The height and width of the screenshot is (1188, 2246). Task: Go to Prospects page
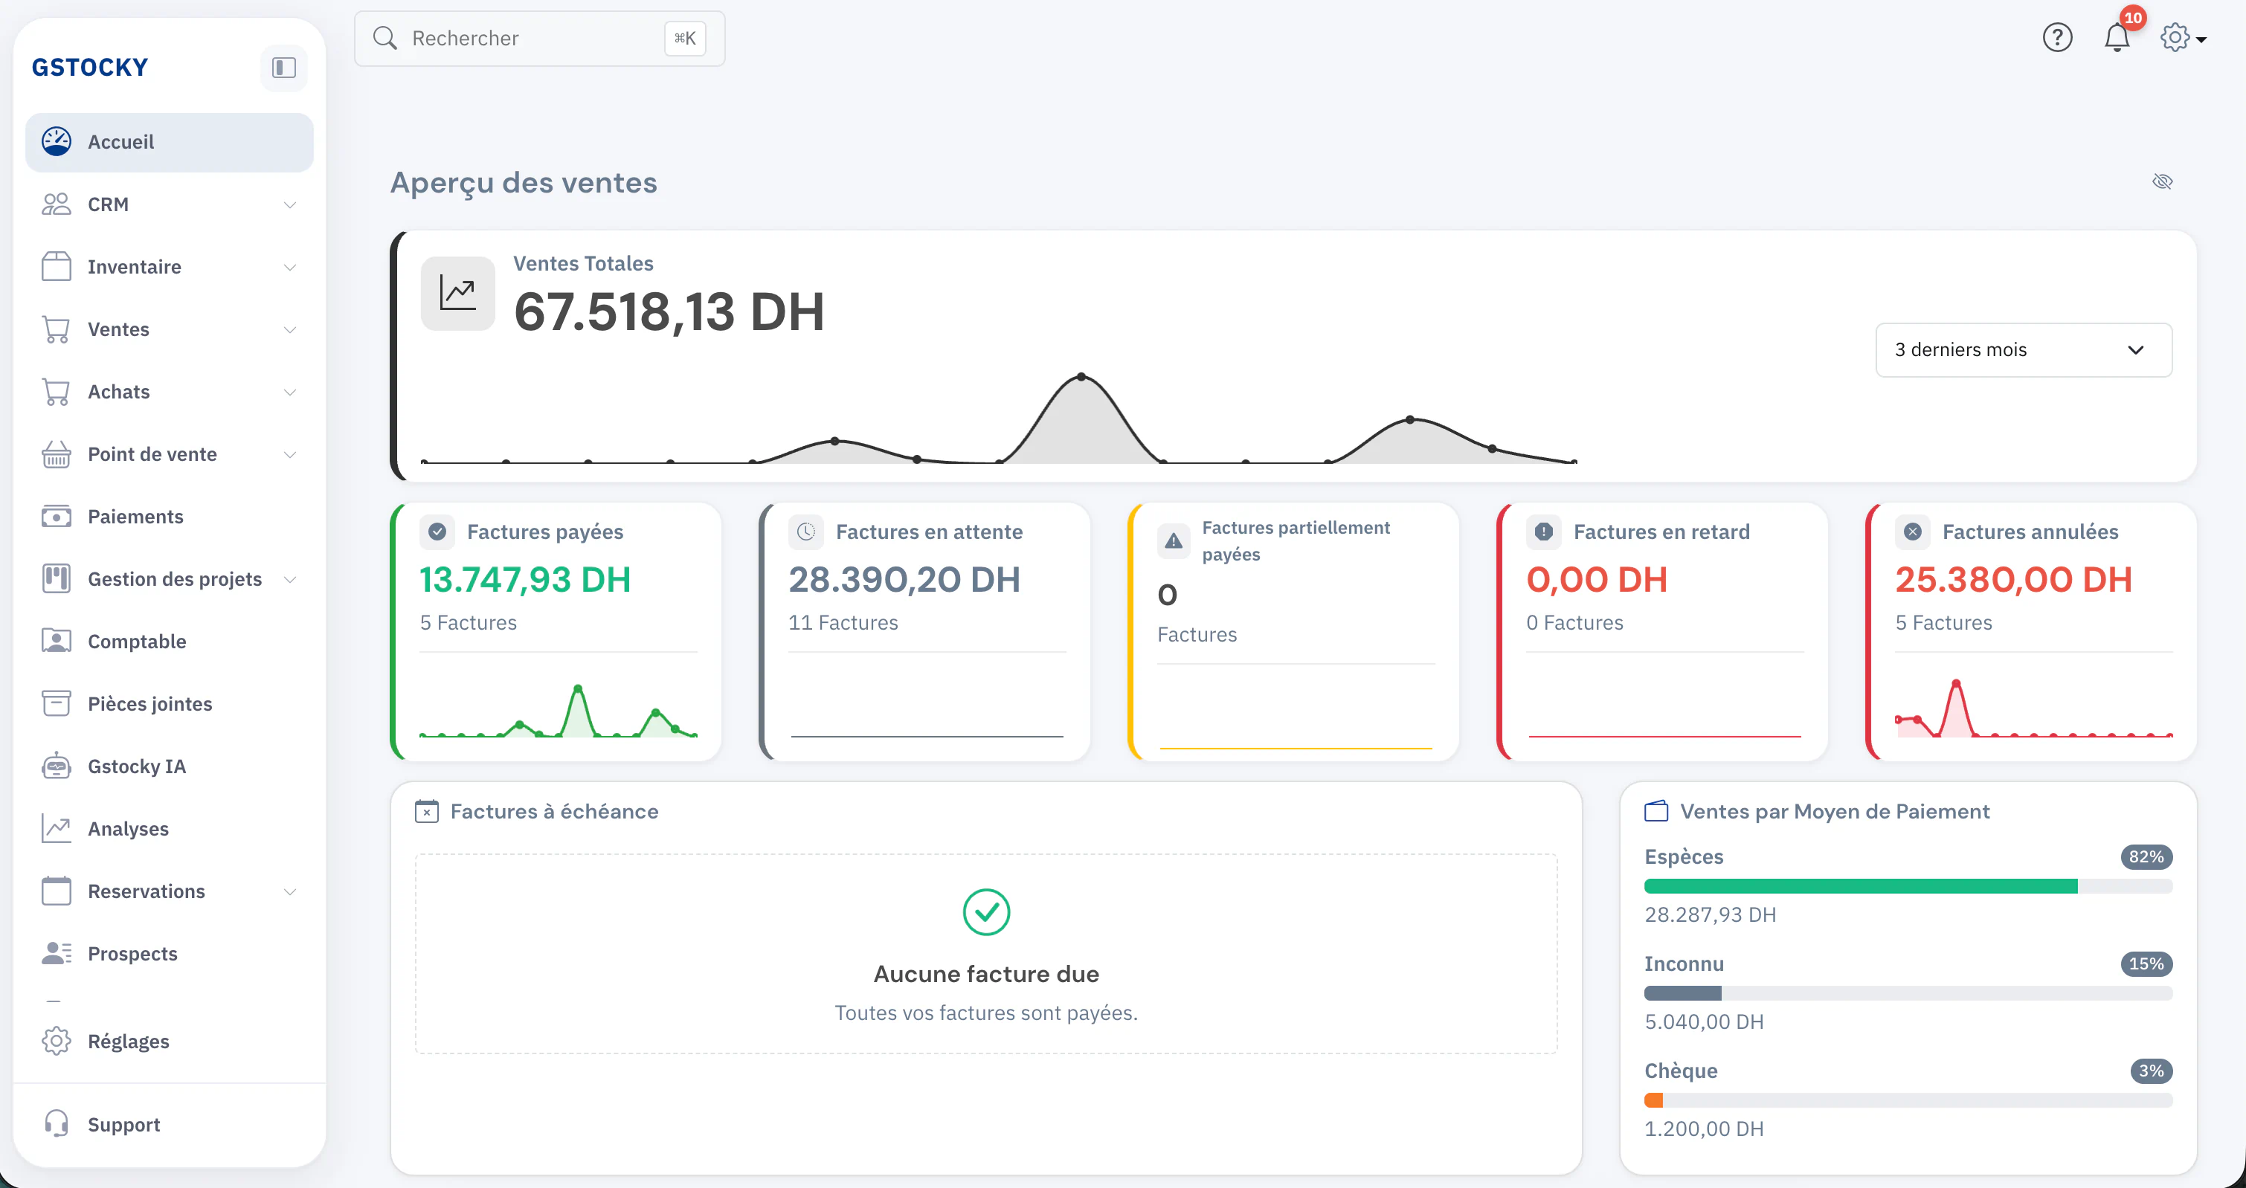click(169, 954)
